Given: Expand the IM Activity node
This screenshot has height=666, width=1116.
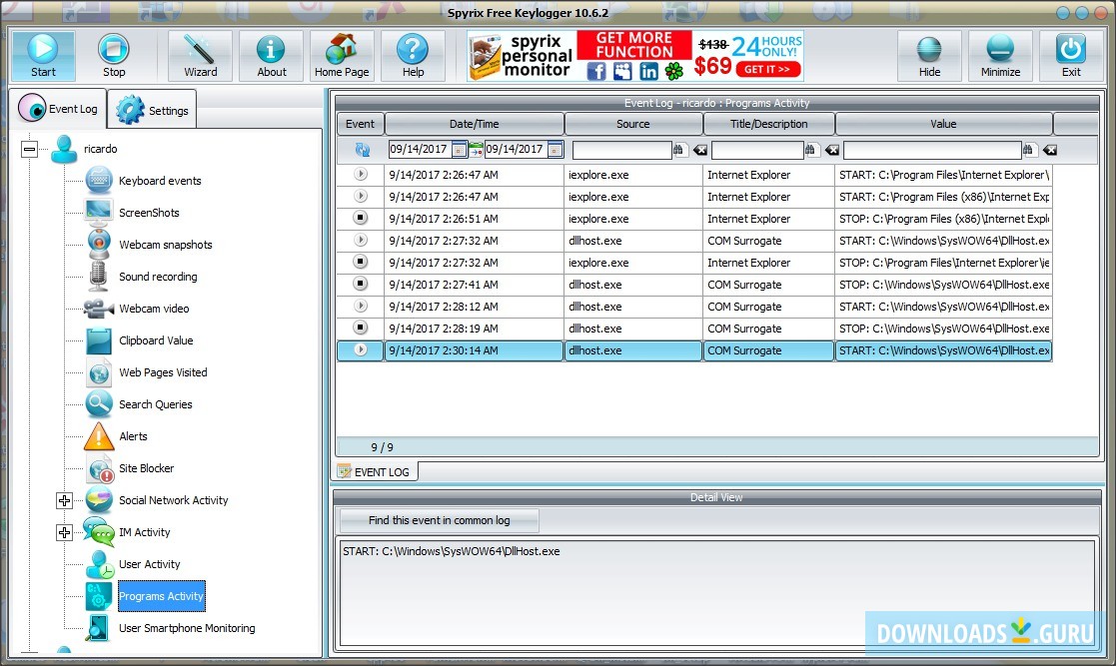Looking at the screenshot, I should (65, 532).
